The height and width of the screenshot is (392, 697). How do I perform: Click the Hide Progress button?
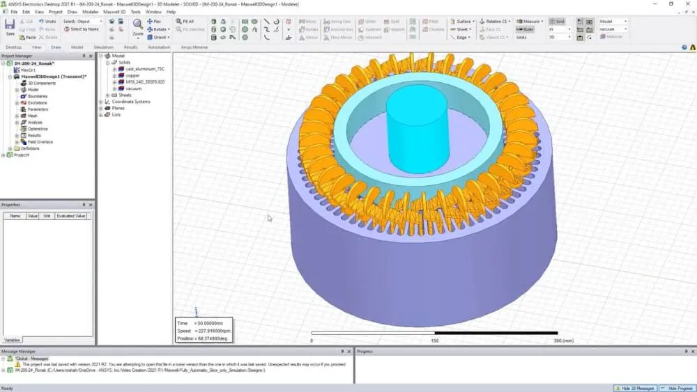[x=677, y=388]
